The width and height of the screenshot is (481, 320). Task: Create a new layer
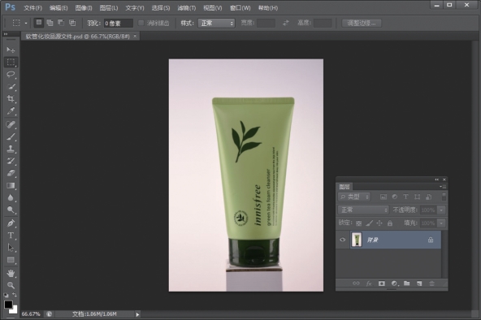tap(419, 283)
